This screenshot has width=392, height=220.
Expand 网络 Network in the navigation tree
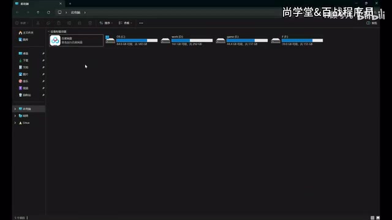[x=15, y=116]
